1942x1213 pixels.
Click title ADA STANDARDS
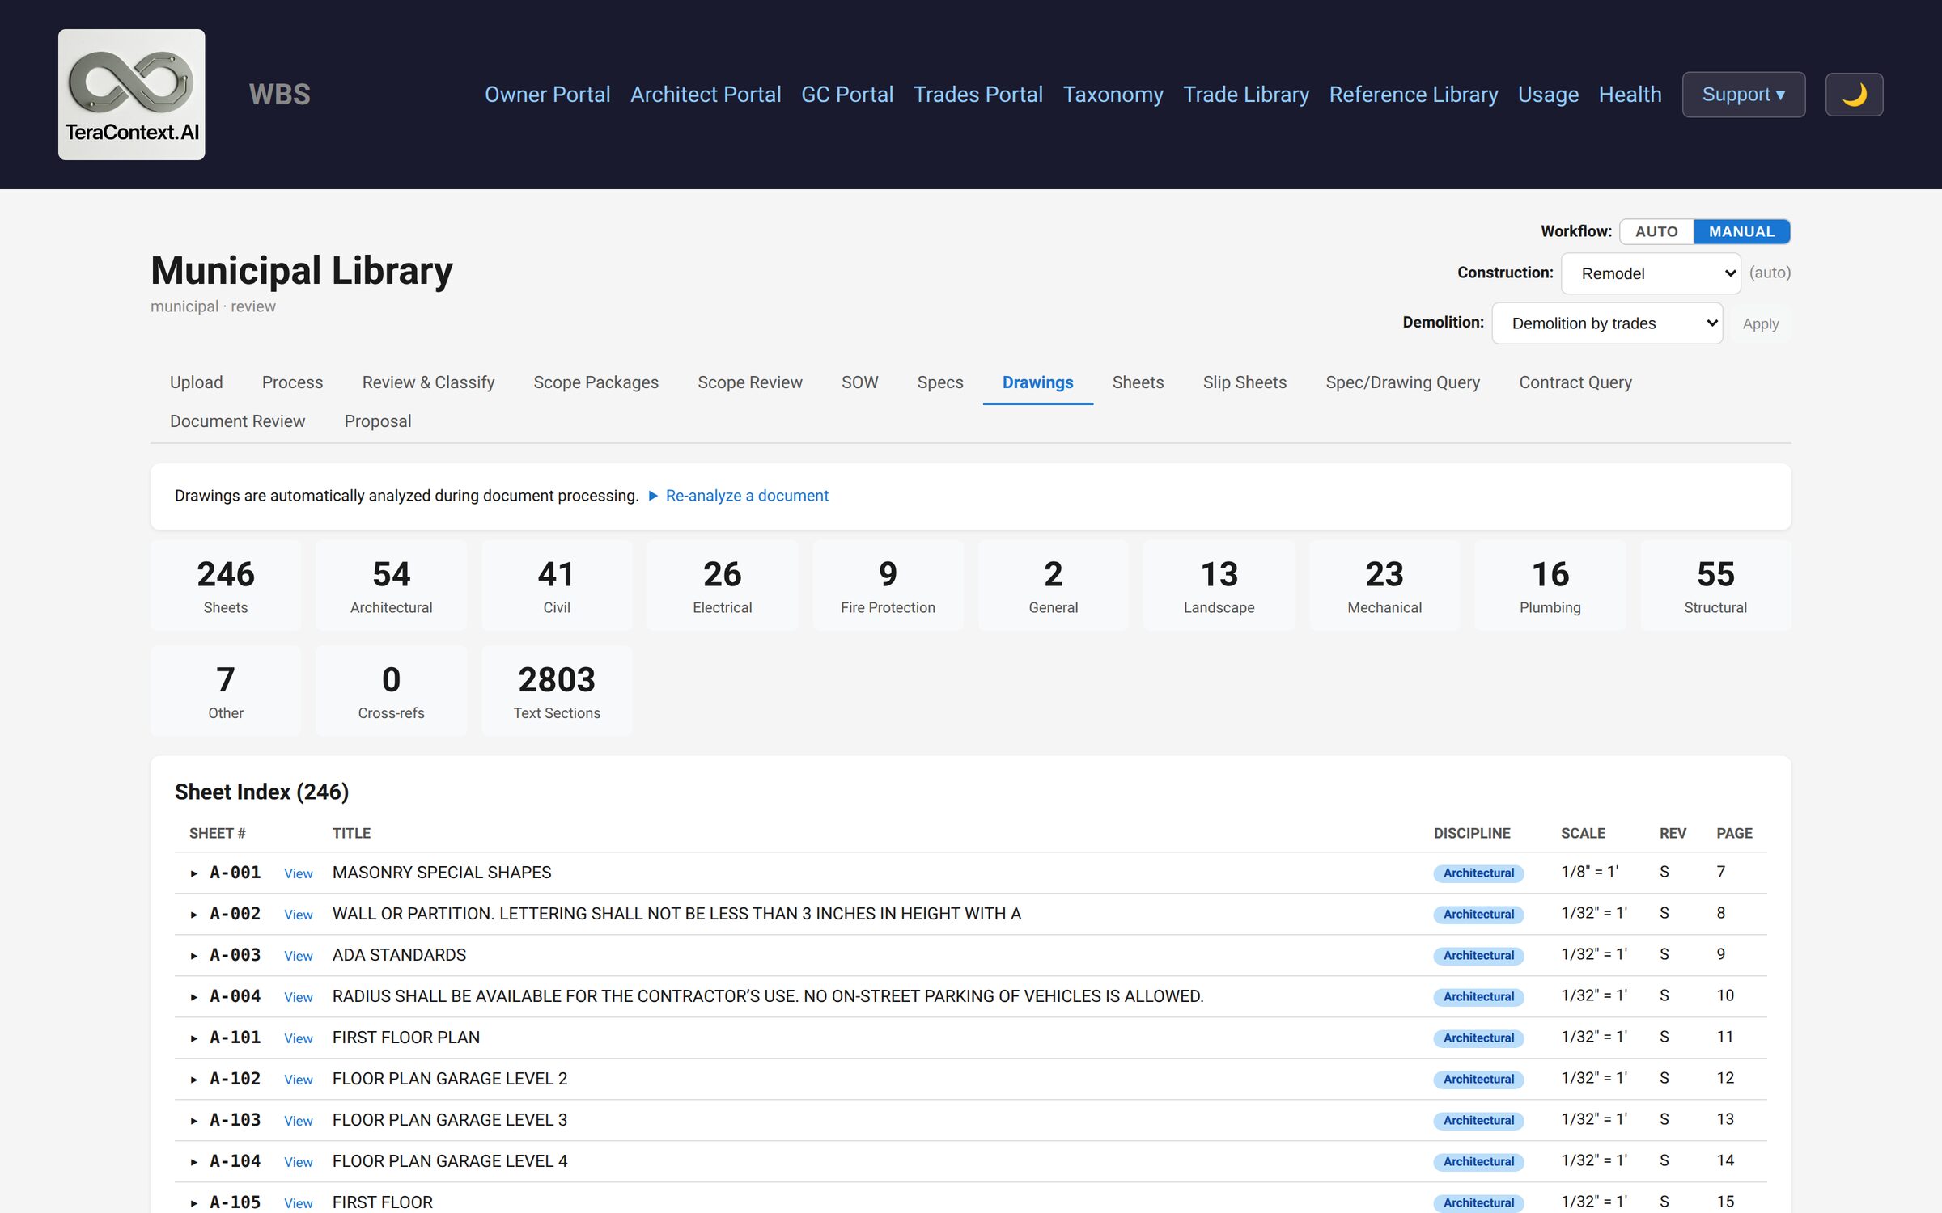click(x=399, y=955)
